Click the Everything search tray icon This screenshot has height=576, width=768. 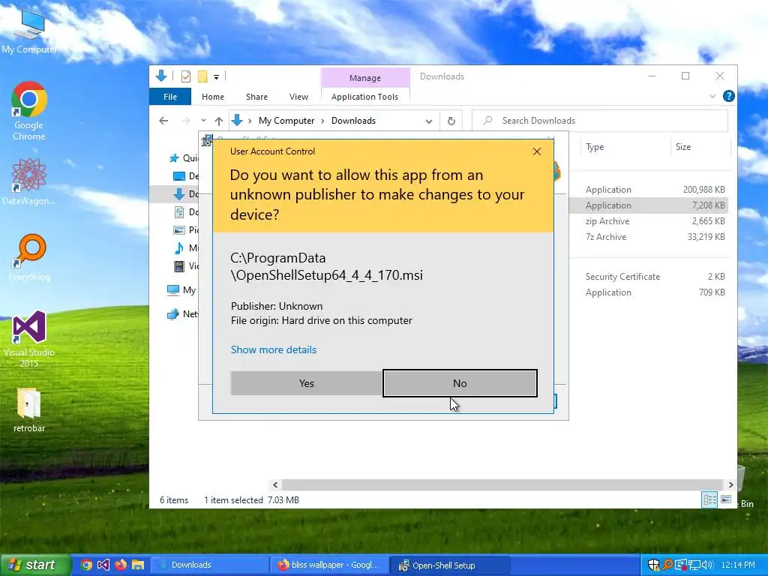pos(667,565)
